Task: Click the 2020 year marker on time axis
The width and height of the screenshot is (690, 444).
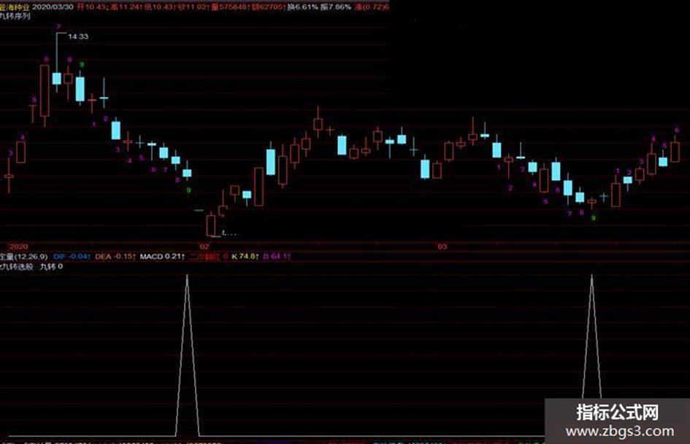Action: click(x=18, y=246)
